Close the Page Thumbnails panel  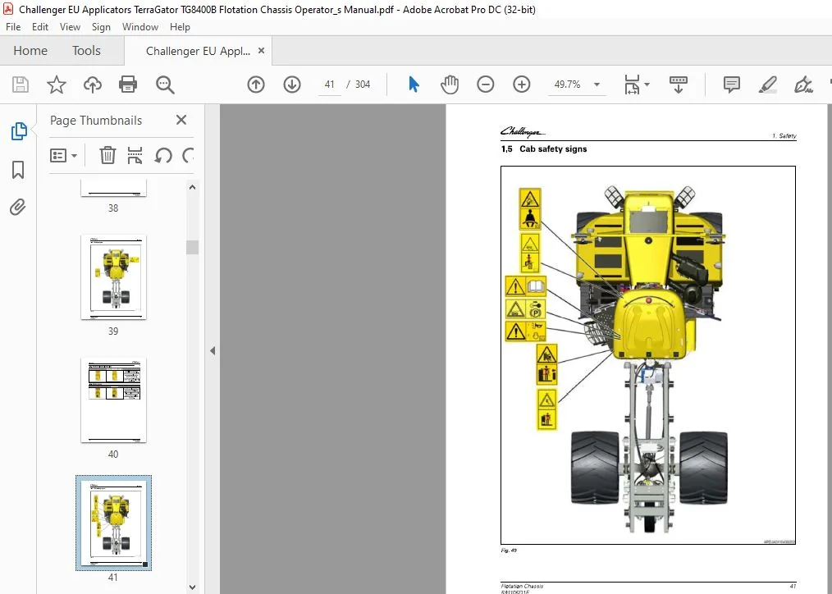click(x=181, y=120)
